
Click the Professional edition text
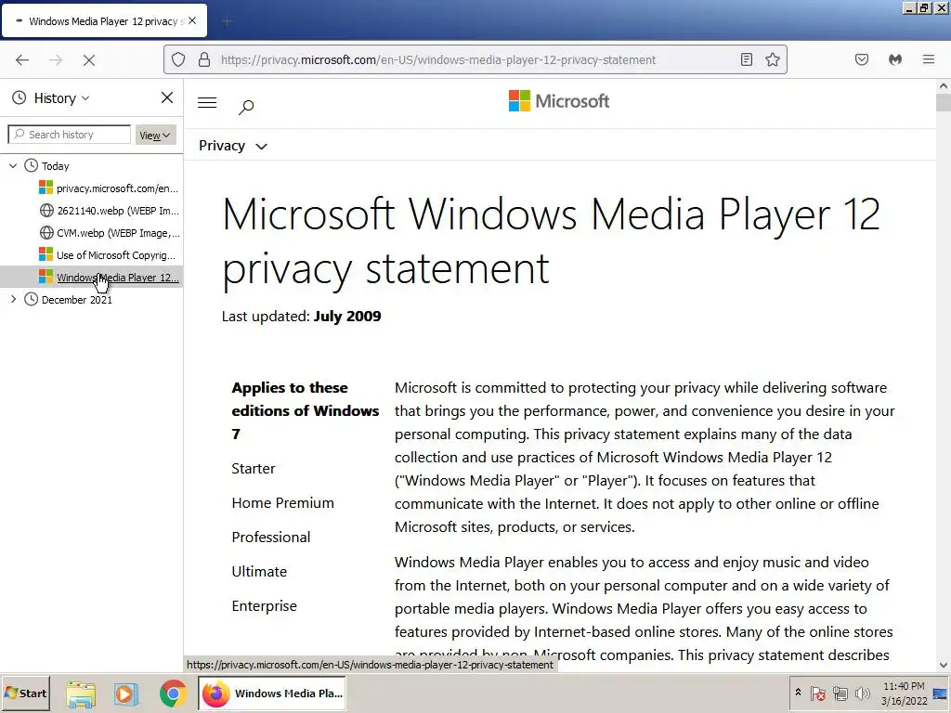coord(270,538)
